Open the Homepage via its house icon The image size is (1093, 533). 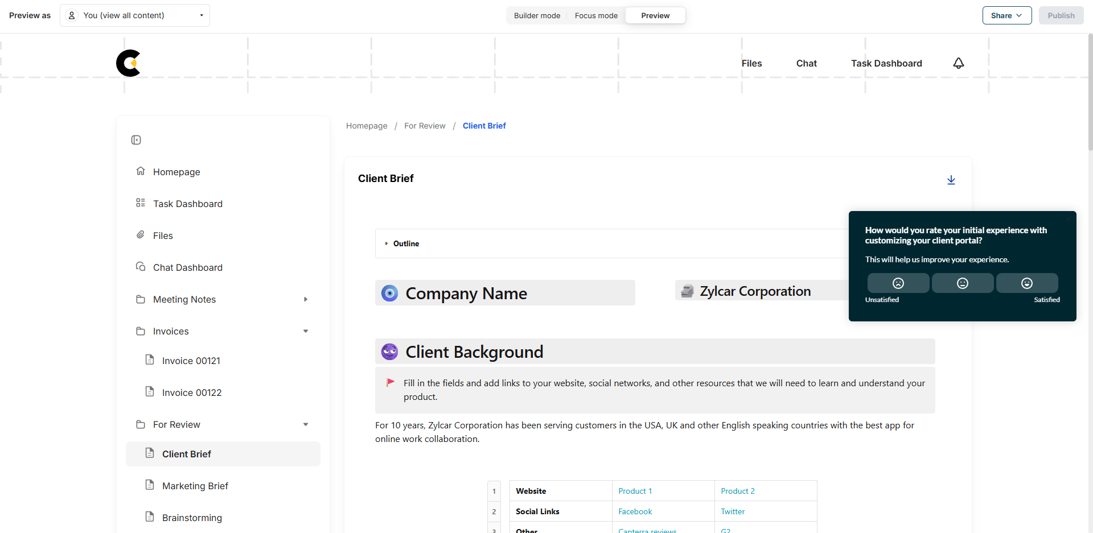tap(141, 171)
